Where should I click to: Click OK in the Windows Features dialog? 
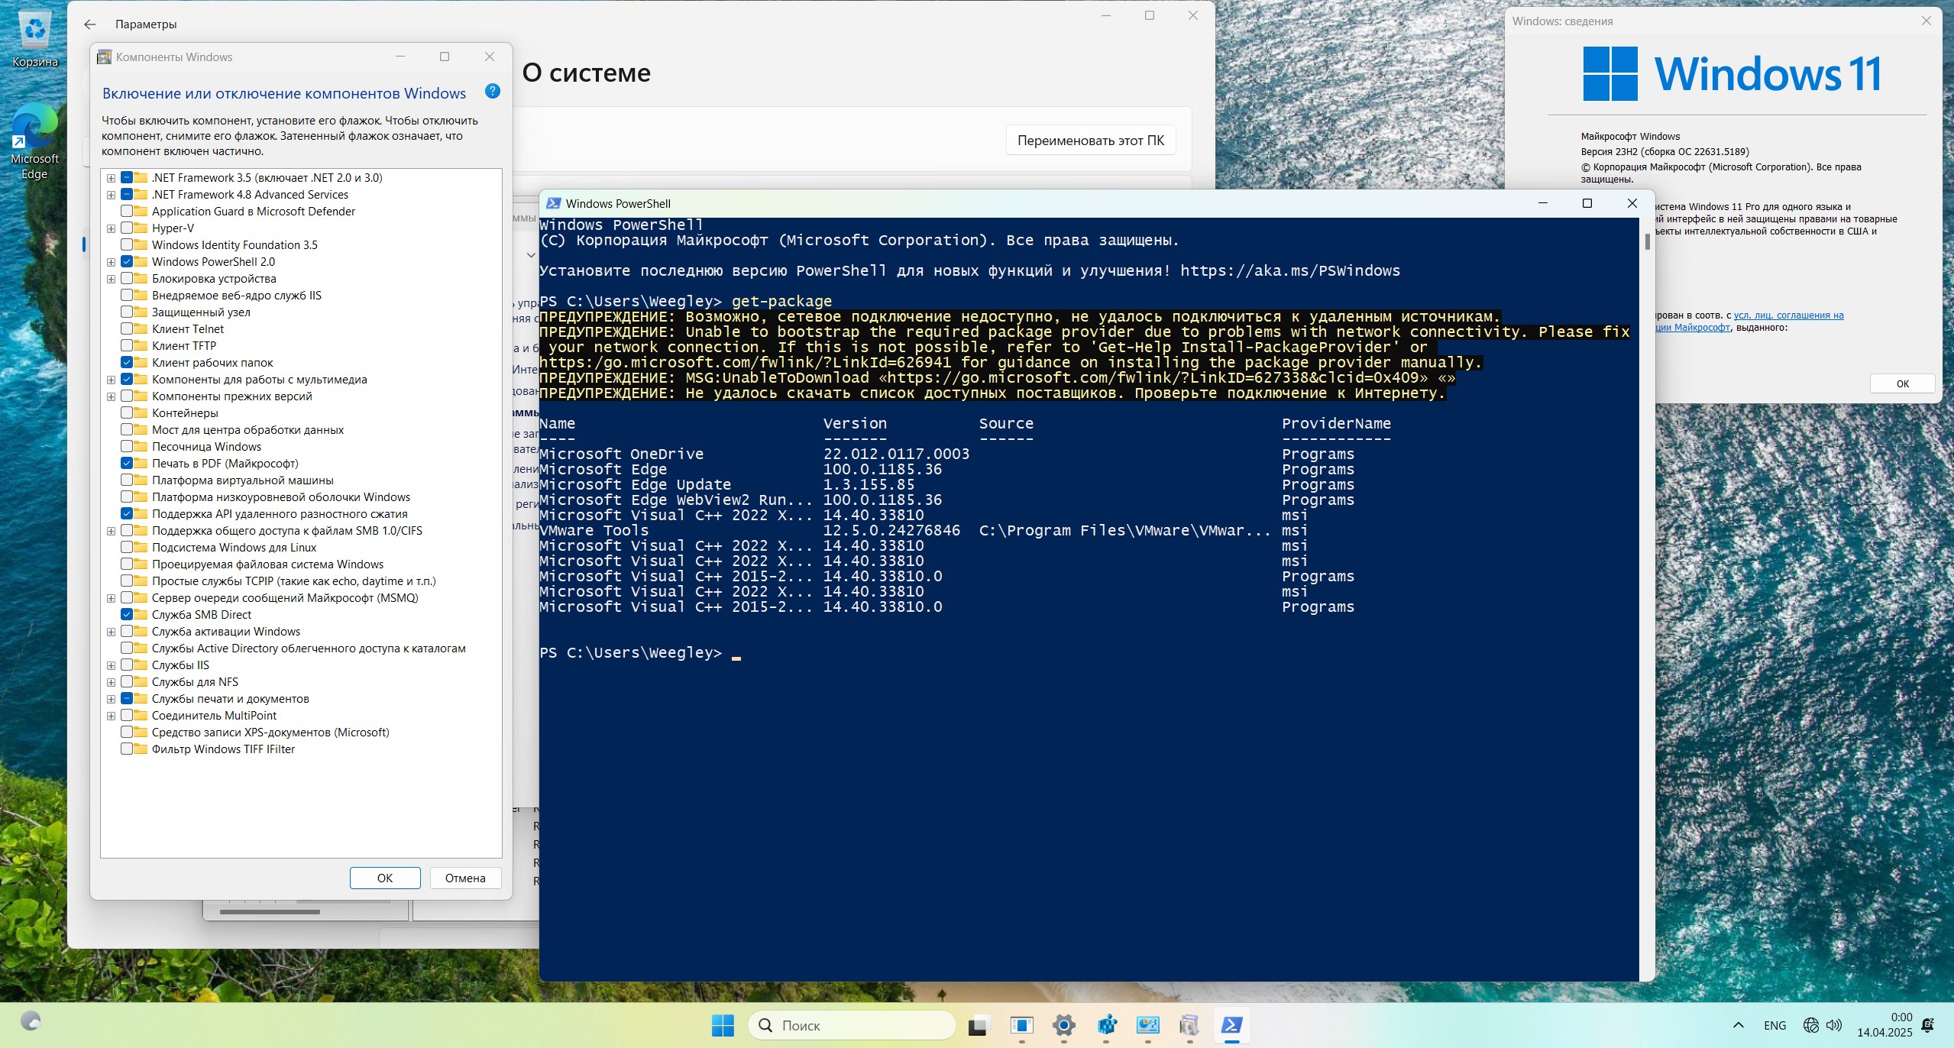click(x=384, y=877)
